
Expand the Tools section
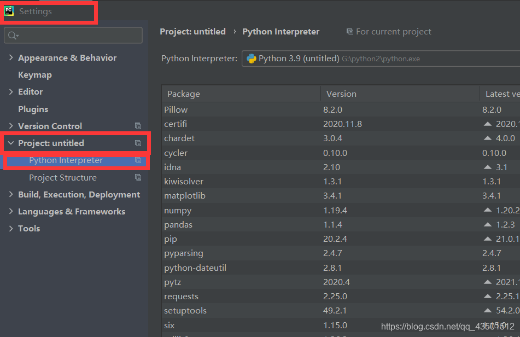pyautogui.click(x=11, y=228)
